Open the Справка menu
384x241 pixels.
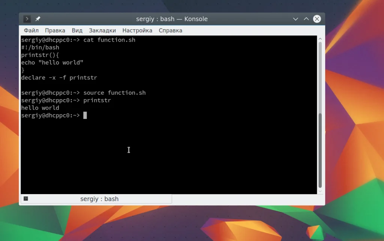tap(171, 30)
